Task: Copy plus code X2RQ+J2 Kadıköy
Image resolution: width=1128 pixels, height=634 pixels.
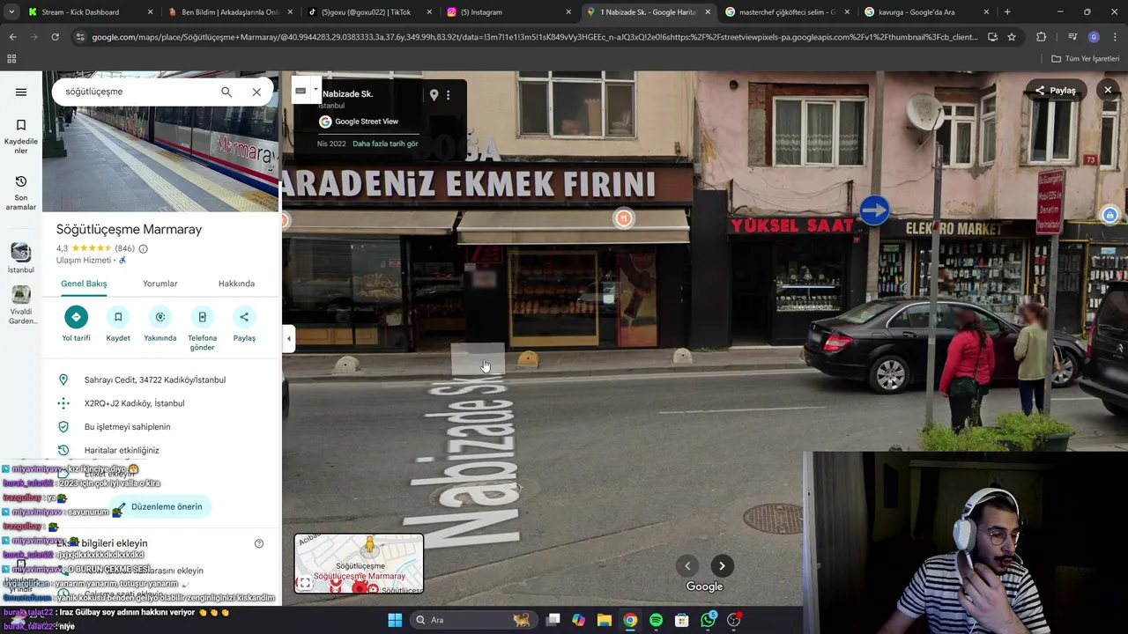Action: [134, 403]
